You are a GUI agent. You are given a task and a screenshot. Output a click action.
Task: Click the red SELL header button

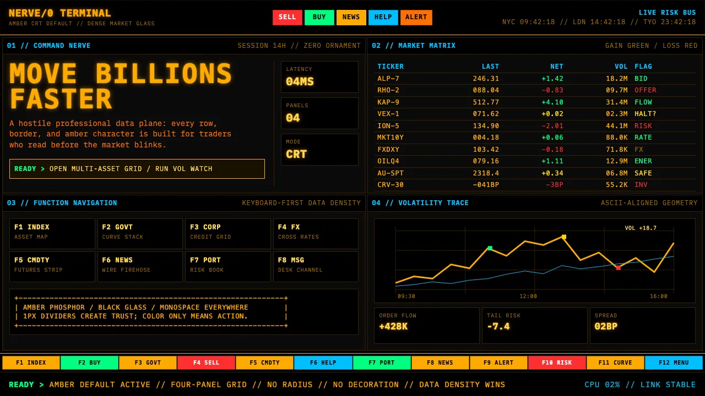[x=288, y=18]
